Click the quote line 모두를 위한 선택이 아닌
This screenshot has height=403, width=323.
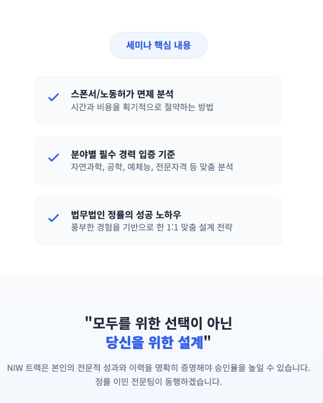coord(162,323)
